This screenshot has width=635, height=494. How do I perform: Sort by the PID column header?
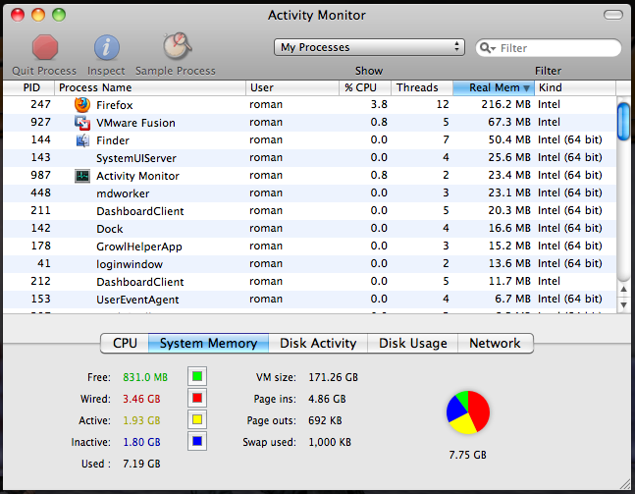pyautogui.click(x=28, y=88)
